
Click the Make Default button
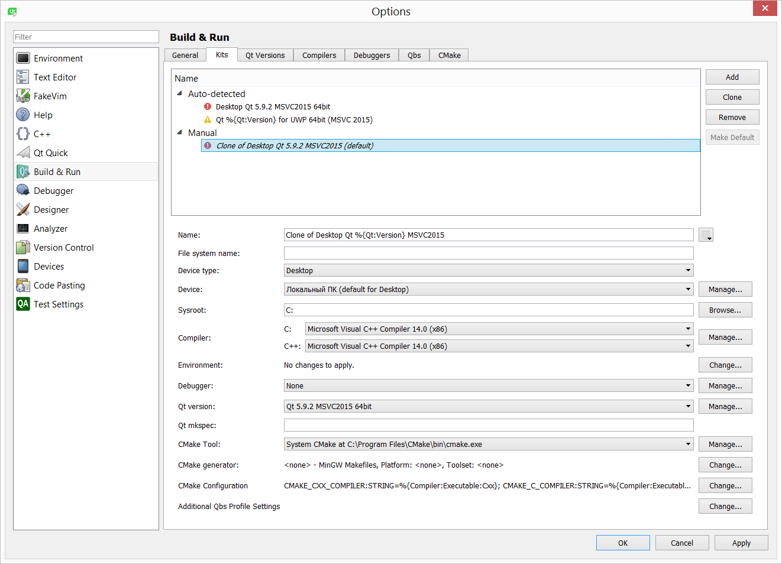tap(732, 137)
